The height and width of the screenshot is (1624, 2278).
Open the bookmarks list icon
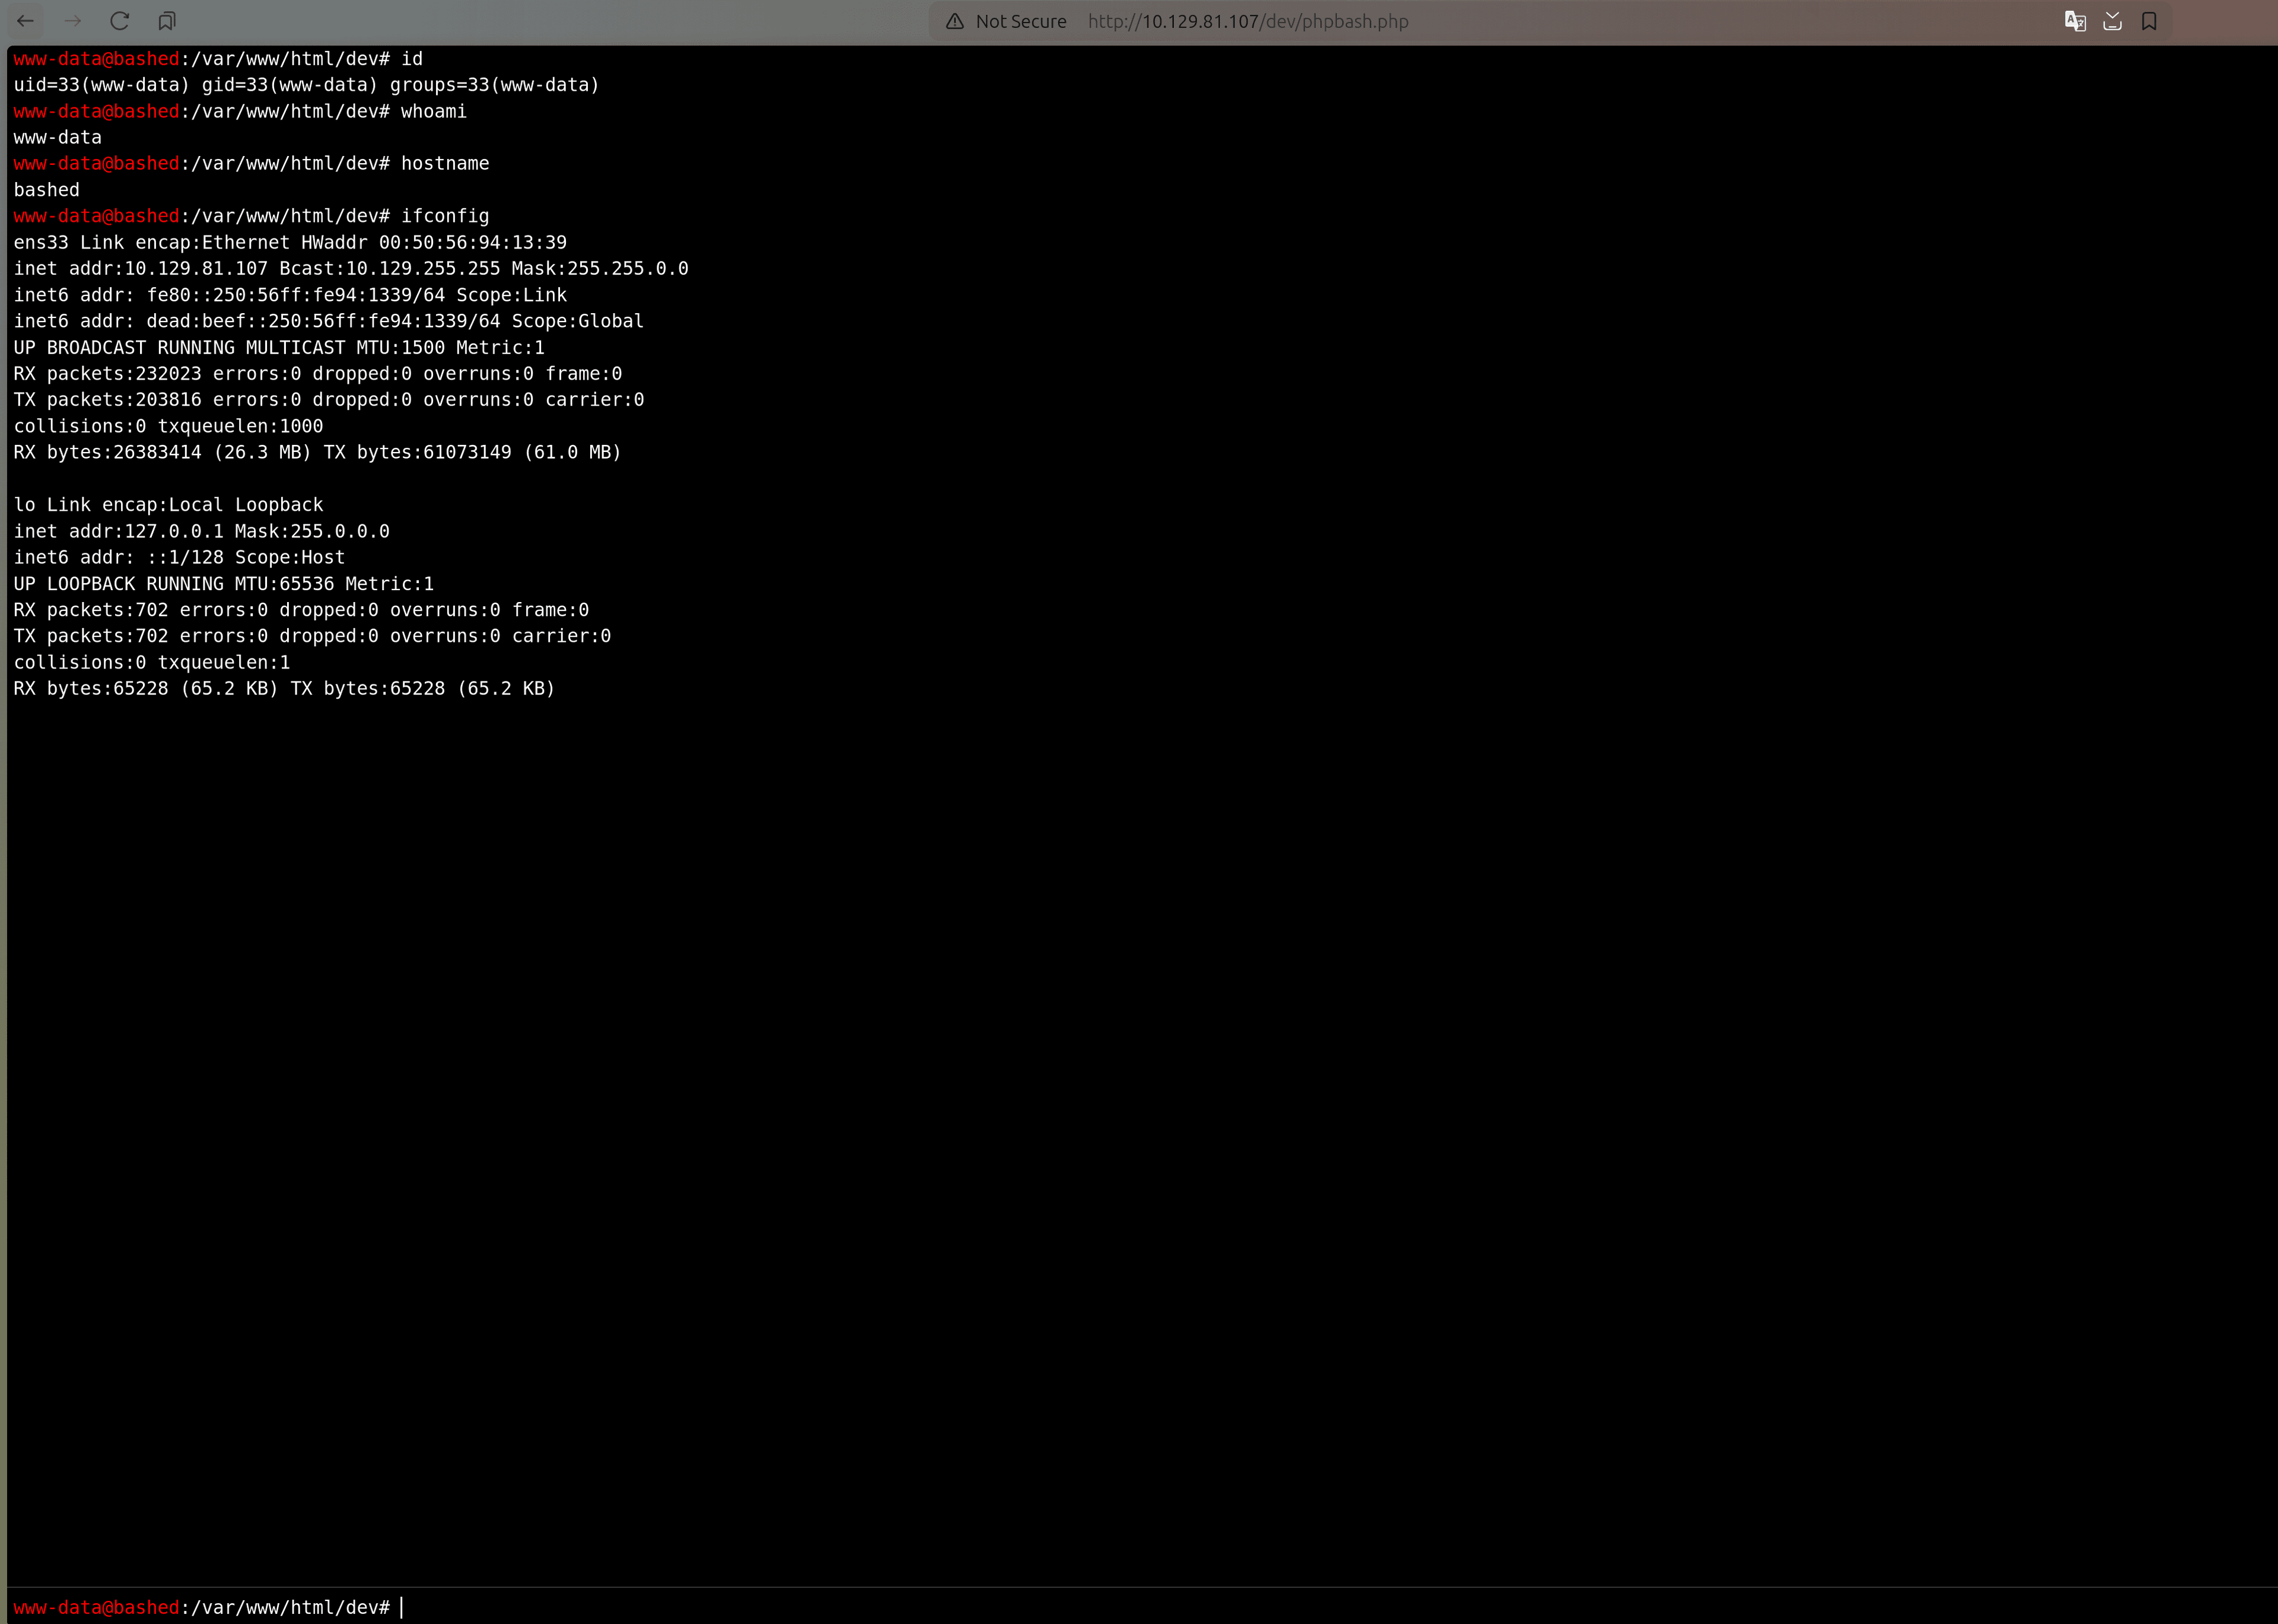[x=167, y=20]
